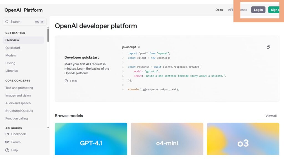Click the "5 min" duration text
The width and height of the screenshot is (284, 159).
point(73,81)
